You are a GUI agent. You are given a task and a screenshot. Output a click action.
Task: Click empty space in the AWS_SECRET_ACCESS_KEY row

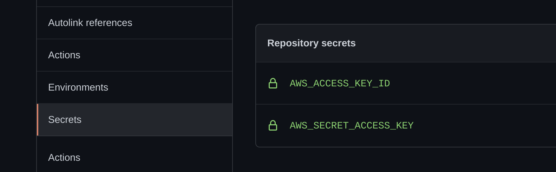point(485,125)
